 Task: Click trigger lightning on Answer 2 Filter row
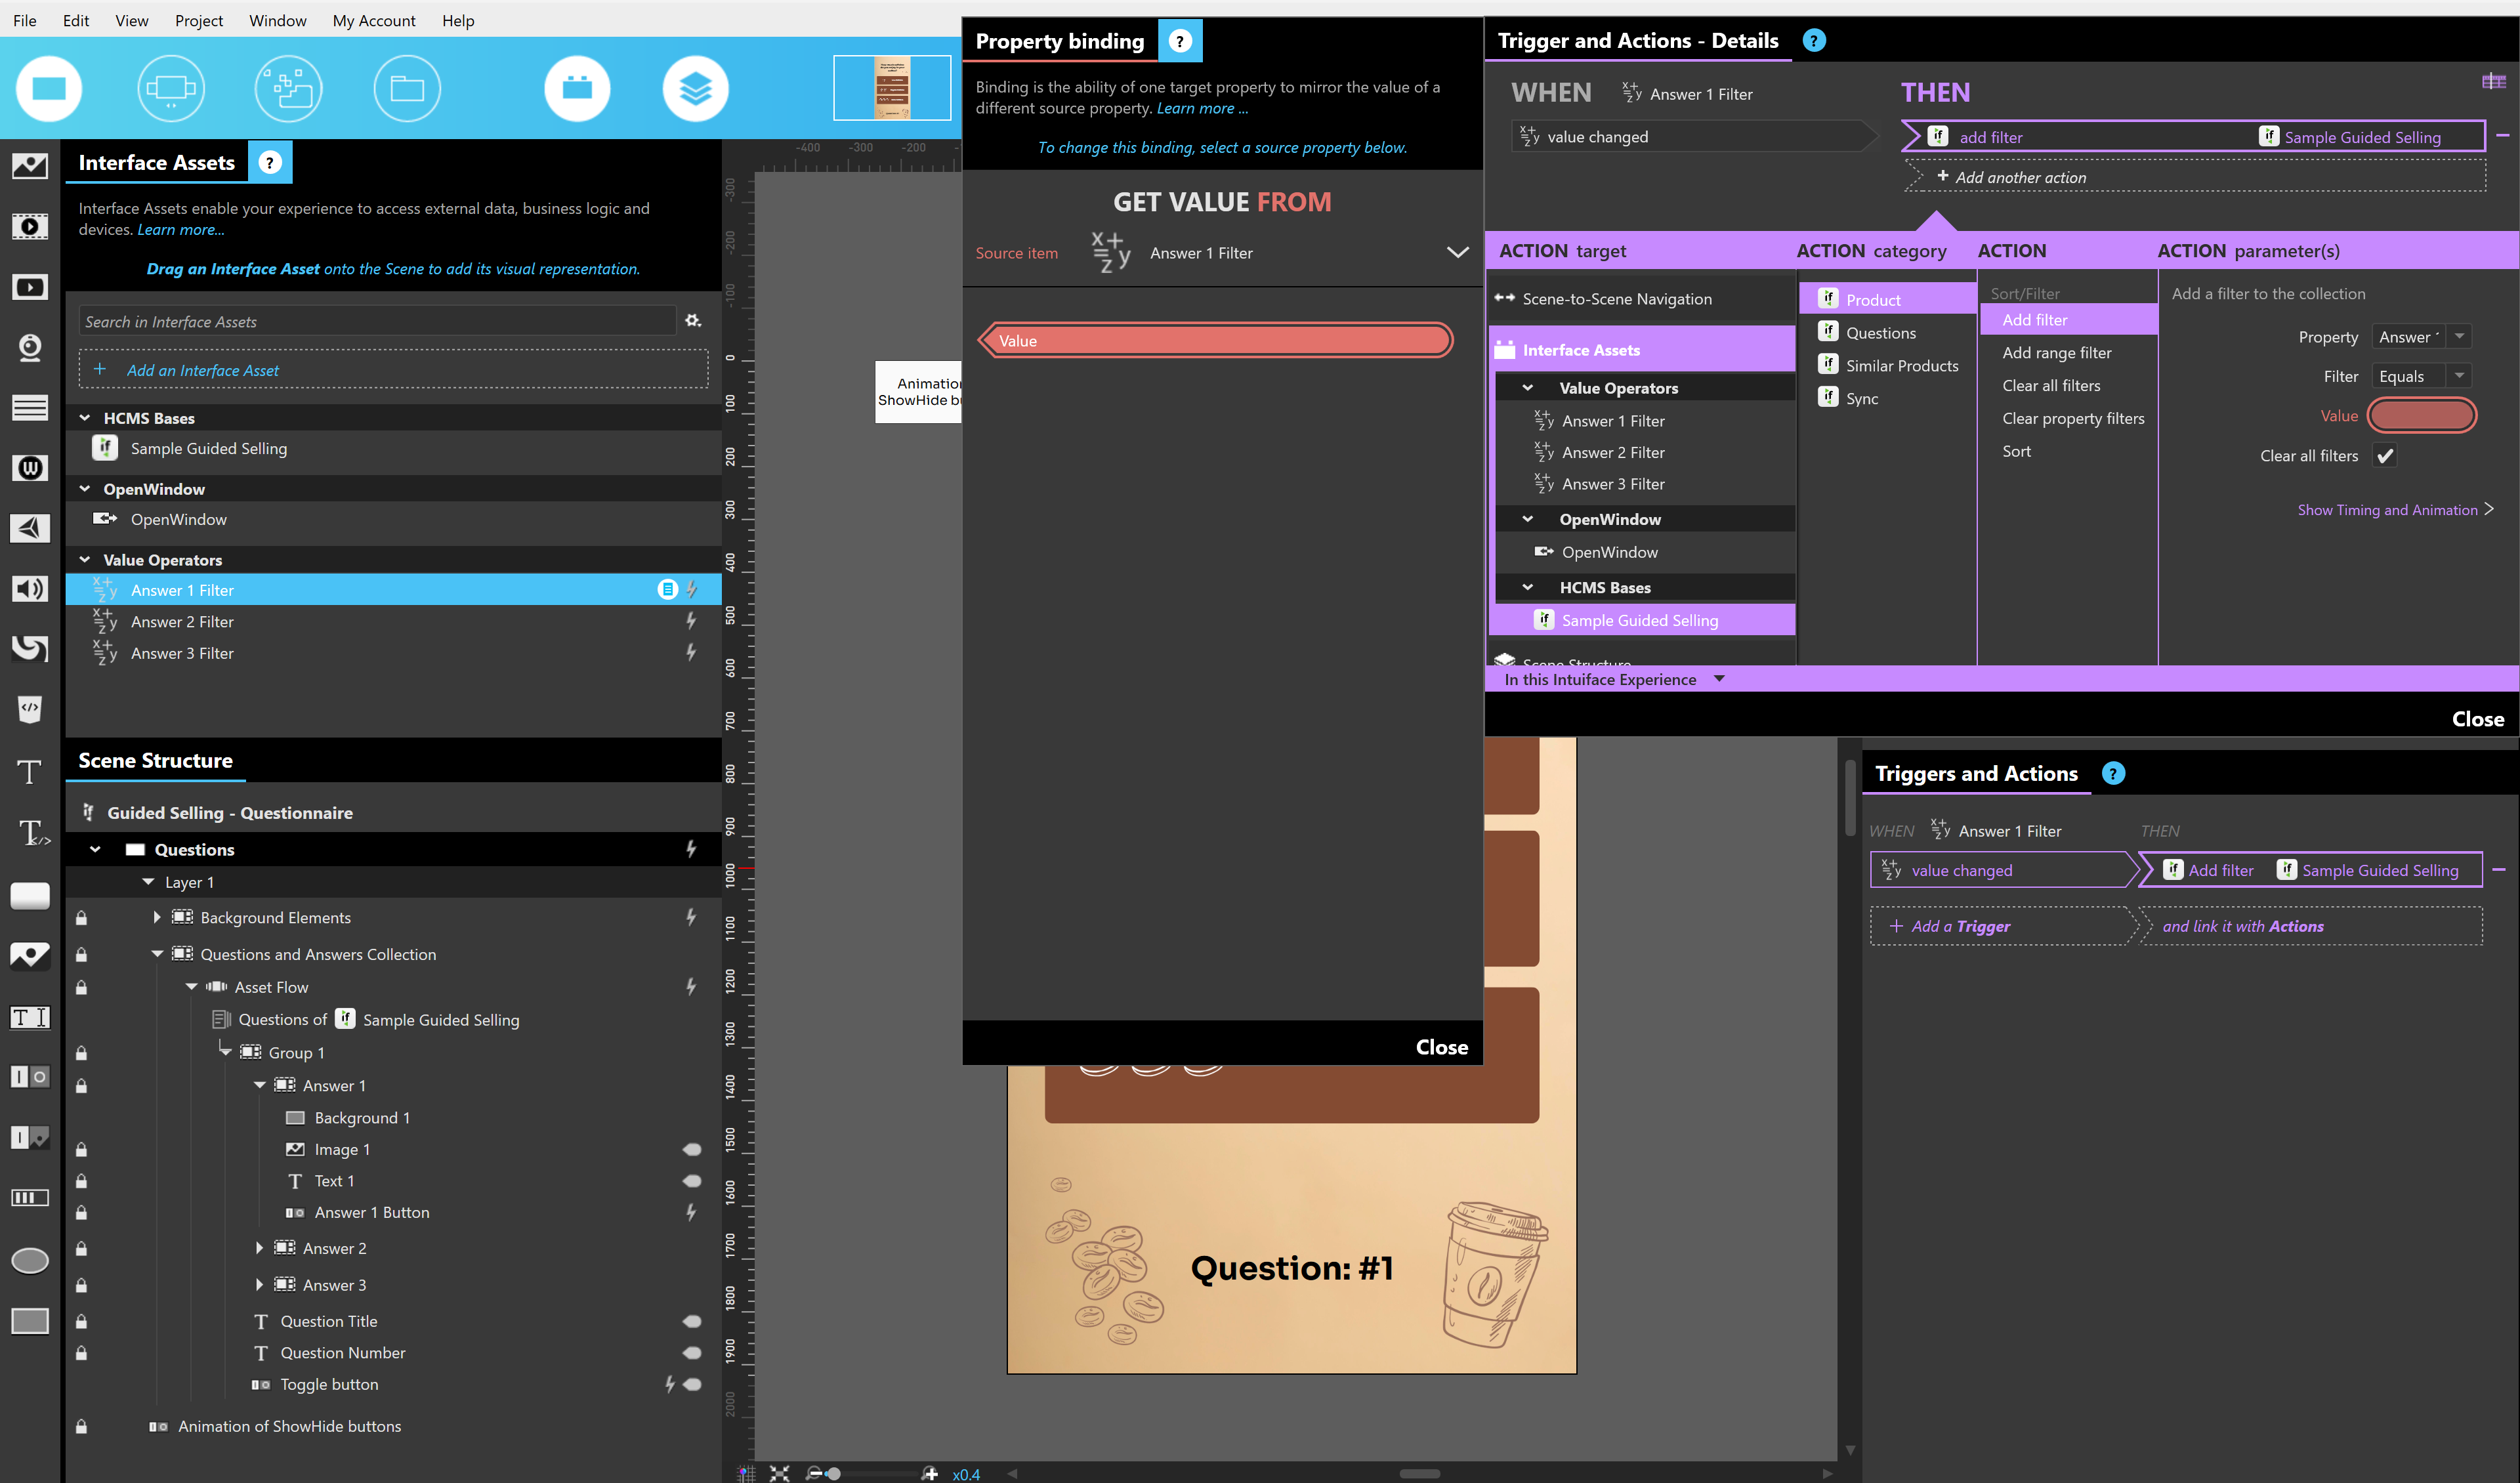click(691, 621)
